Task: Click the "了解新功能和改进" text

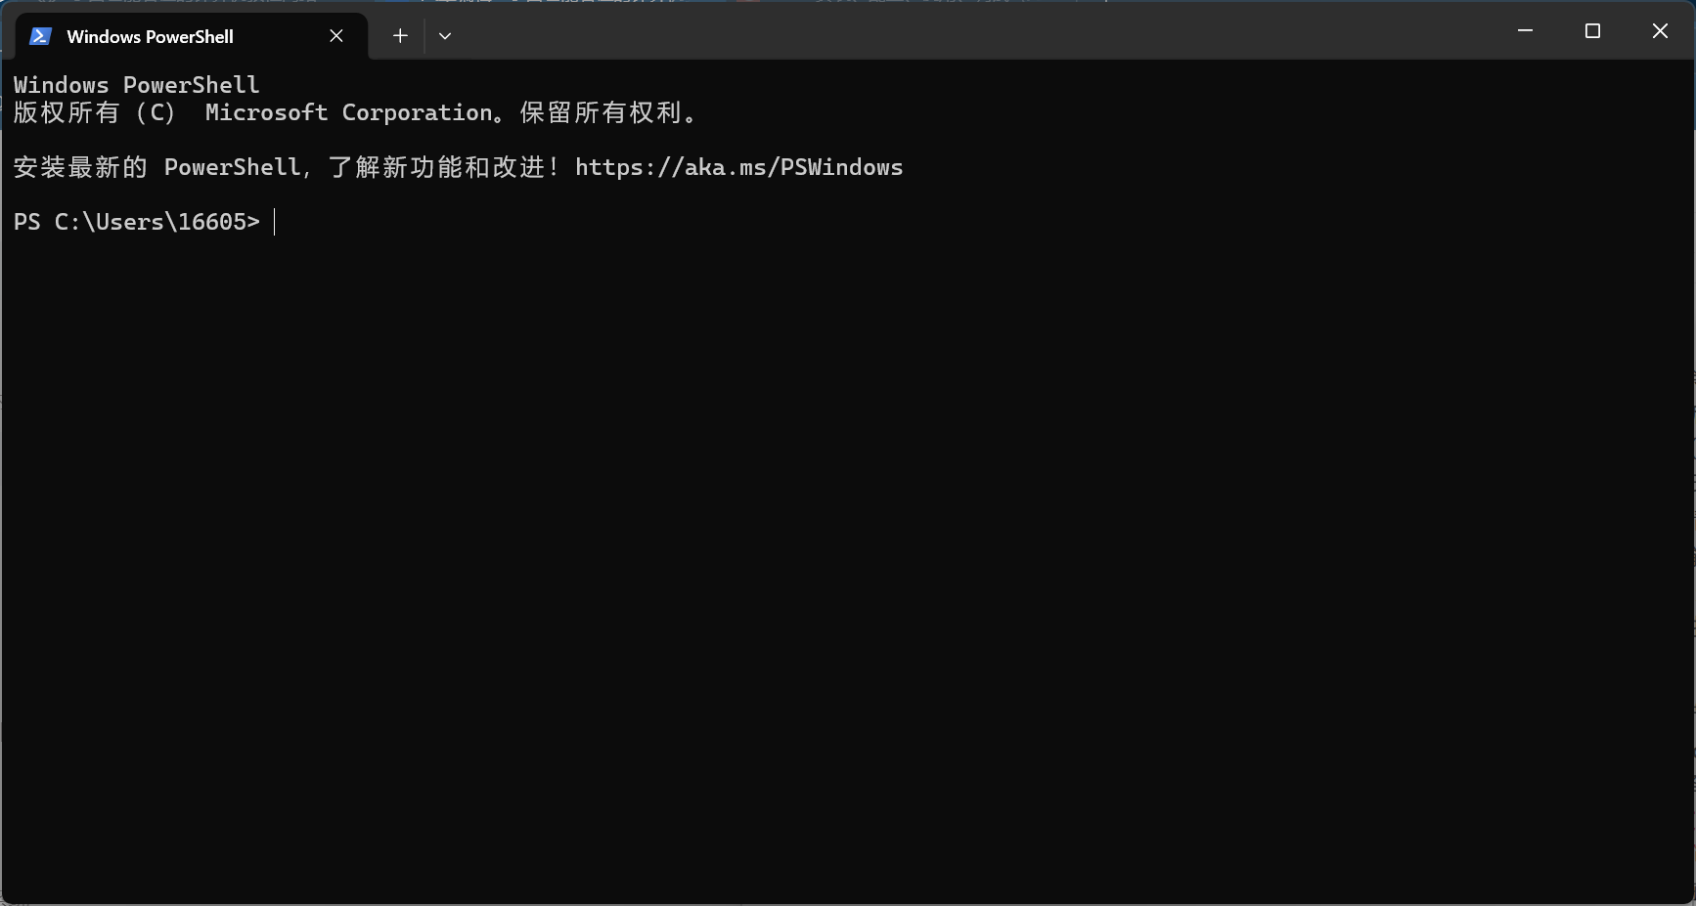Action: [436, 167]
